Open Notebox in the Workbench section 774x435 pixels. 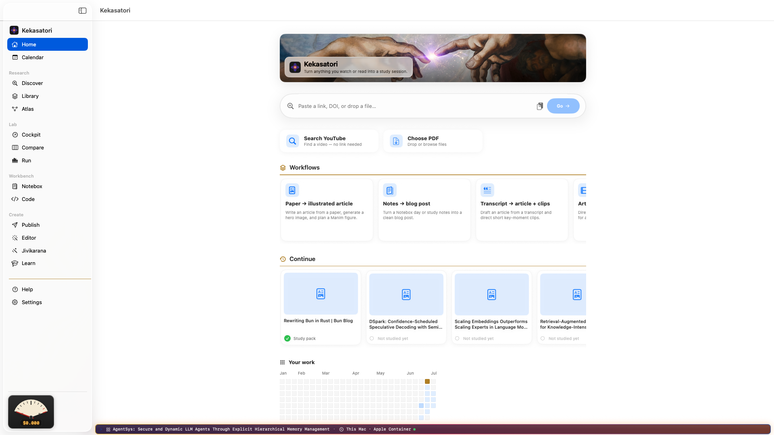pyautogui.click(x=48, y=186)
